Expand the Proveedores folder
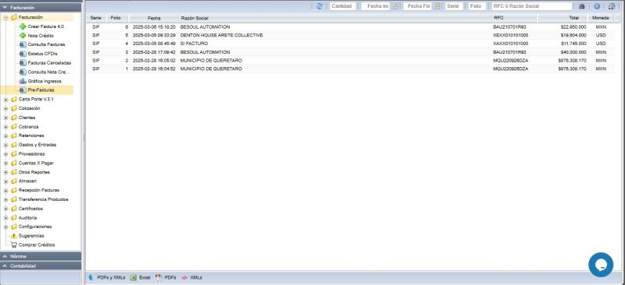This screenshot has height=285, width=625. (x=6, y=154)
